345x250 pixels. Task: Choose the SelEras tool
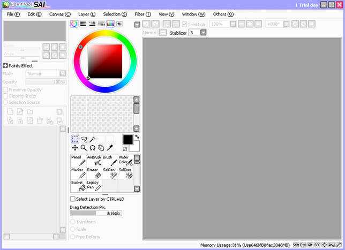point(125,173)
